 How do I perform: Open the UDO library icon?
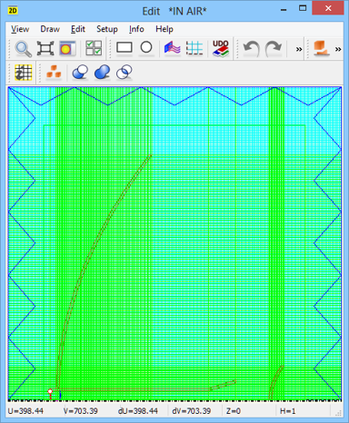coord(221,48)
